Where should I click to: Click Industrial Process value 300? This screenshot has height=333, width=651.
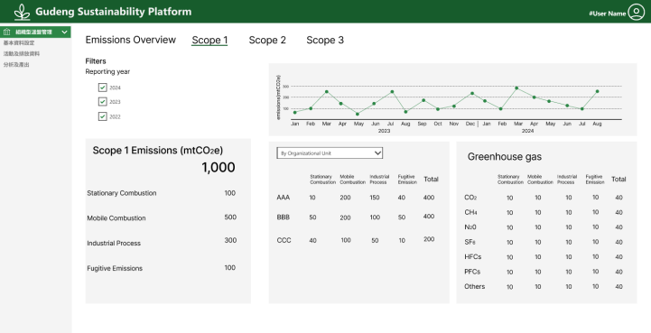[x=230, y=240]
